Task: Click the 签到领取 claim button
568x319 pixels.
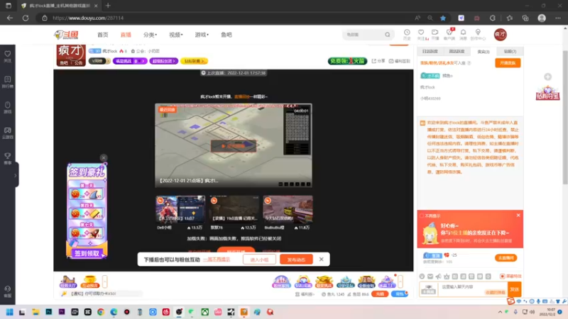Action: click(87, 254)
